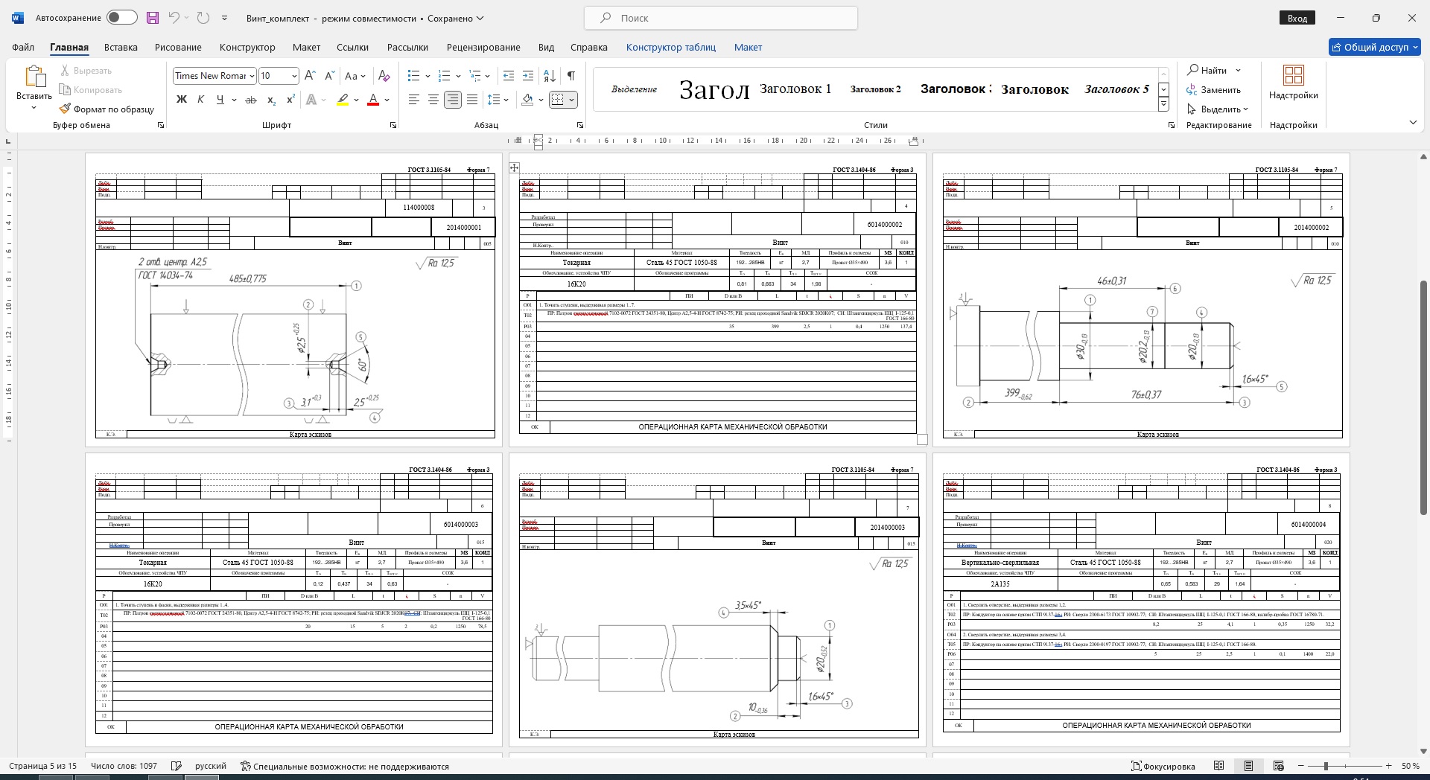Image resolution: width=1430 pixels, height=780 pixels.
Task: Click the bulleted list icon
Action: tap(414, 76)
